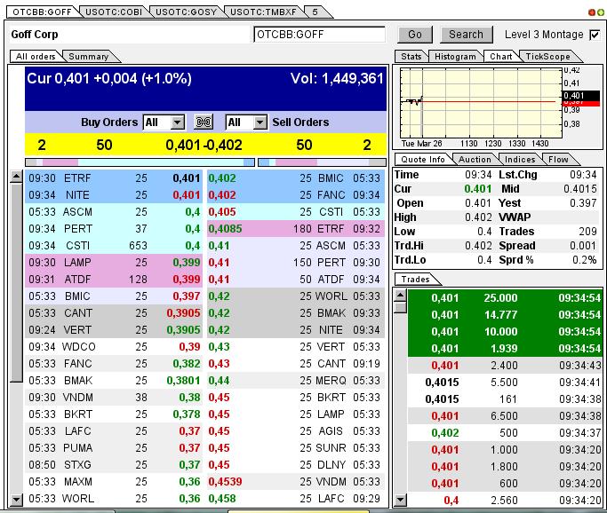Click the Go button
Screen dimensions: 607x513
click(415, 35)
